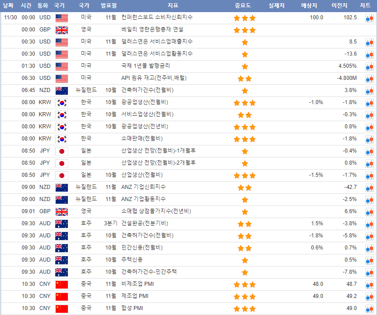Select the 차트 column header

tap(365, 6)
